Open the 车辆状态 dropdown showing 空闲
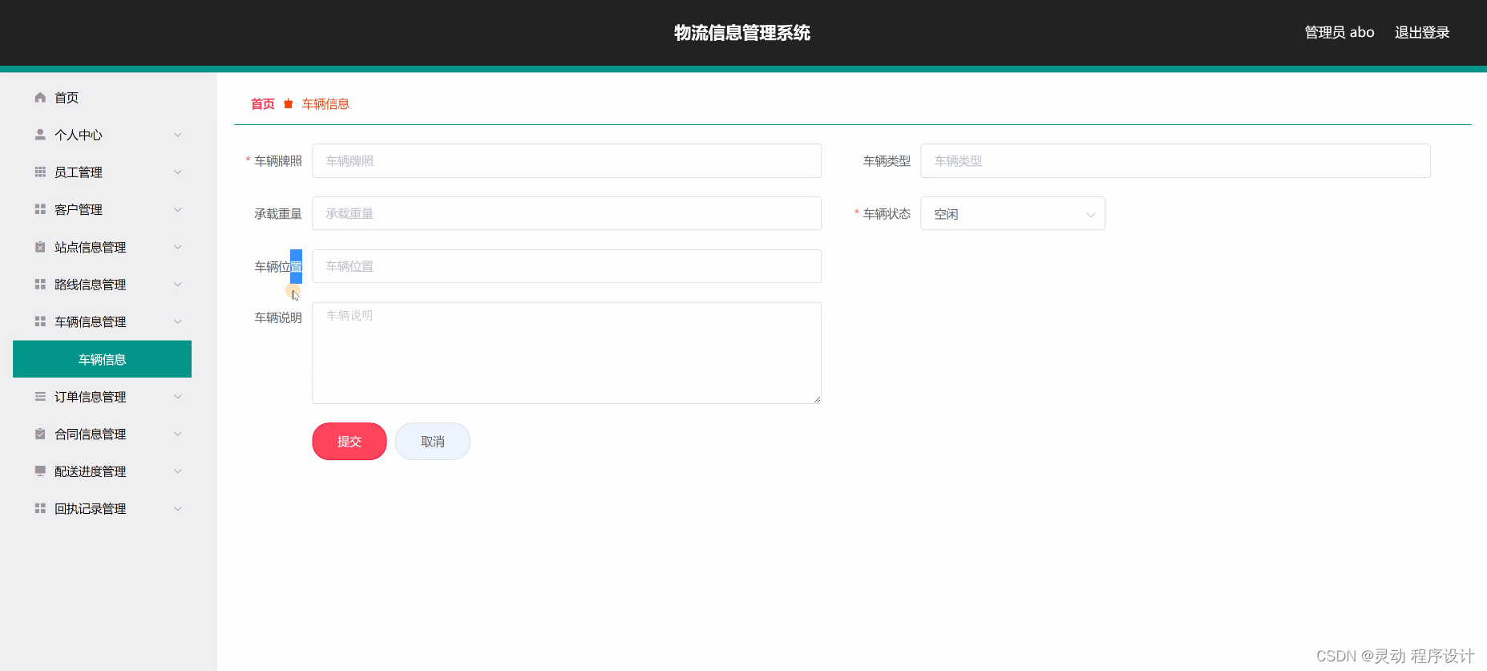Viewport: 1487px width, 671px height. (1012, 214)
